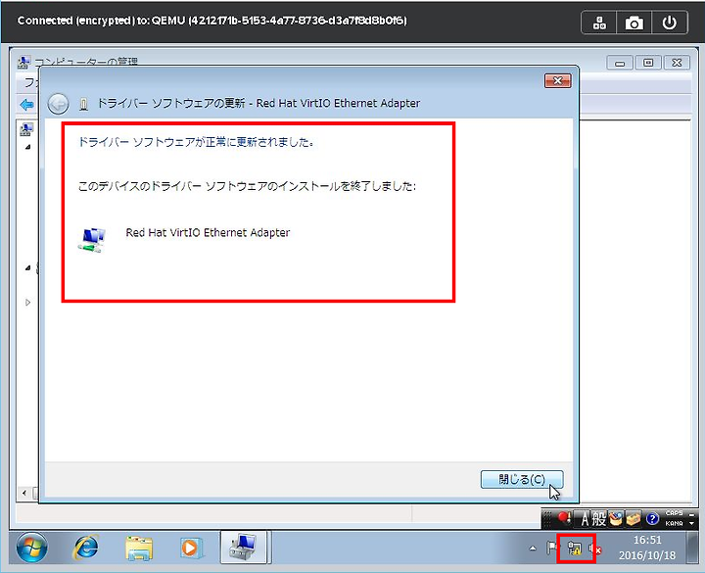Minimize the コンピューターの管理 window

(x=620, y=63)
